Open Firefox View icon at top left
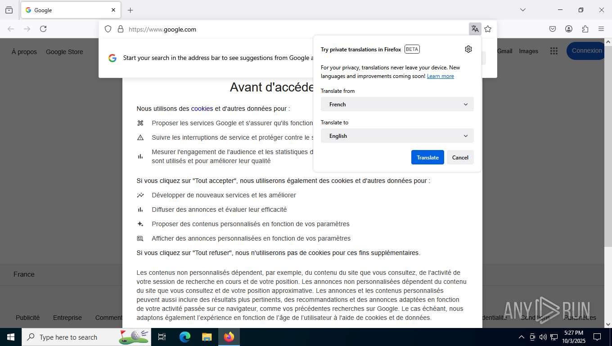This screenshot has height=346, width=612. coord(9,10)
